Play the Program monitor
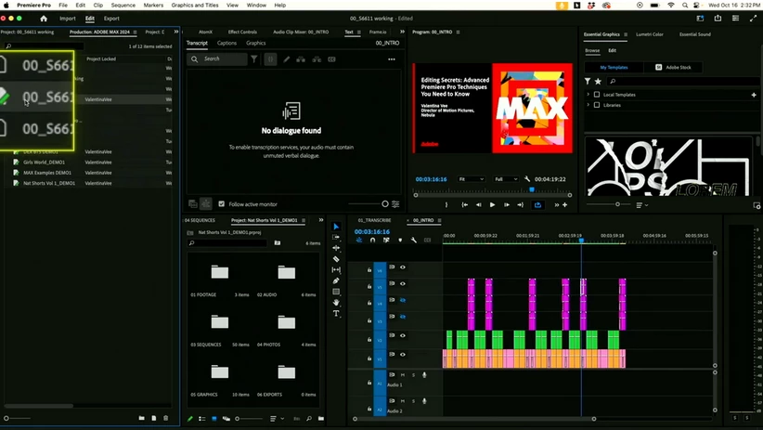763x430 pixels. pyautogui.click(x=492, y=205)
